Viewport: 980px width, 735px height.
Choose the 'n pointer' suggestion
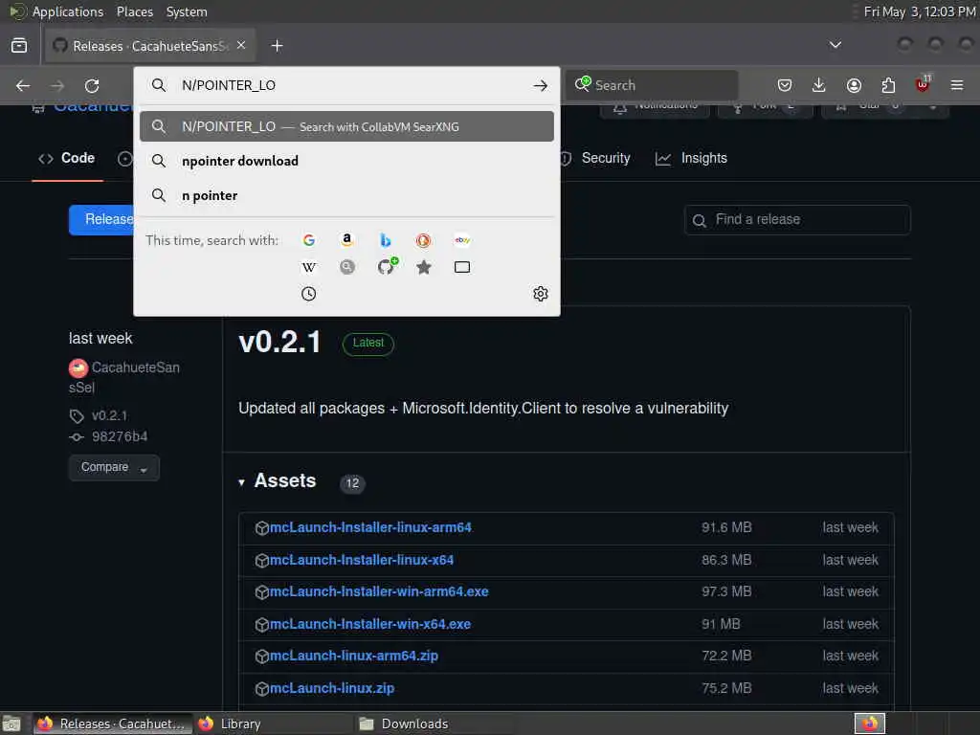pos(346,195)
